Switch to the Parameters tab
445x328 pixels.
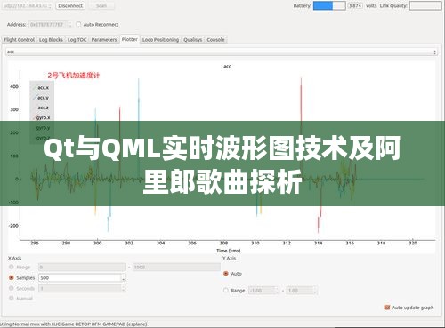(x=104, y=40)
